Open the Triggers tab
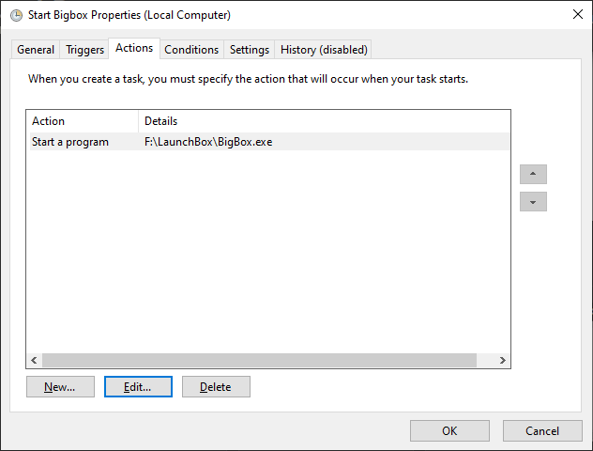 click(x=84, y=50)
